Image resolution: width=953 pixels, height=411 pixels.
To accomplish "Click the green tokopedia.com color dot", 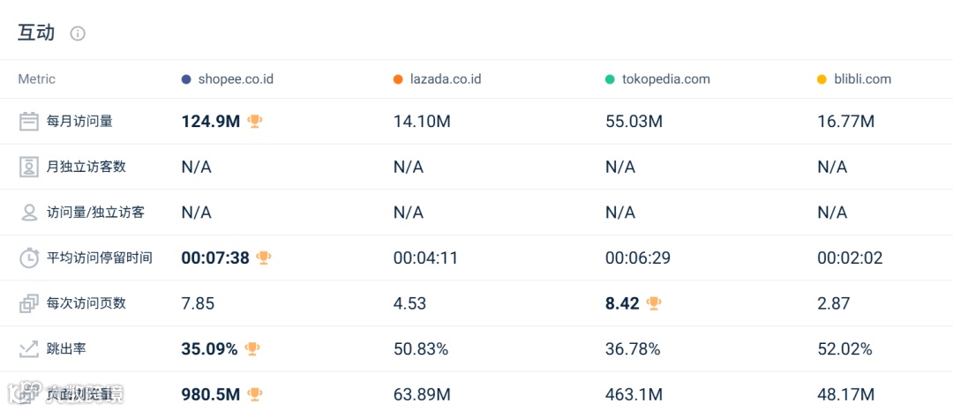I will (x=610, y=79).
